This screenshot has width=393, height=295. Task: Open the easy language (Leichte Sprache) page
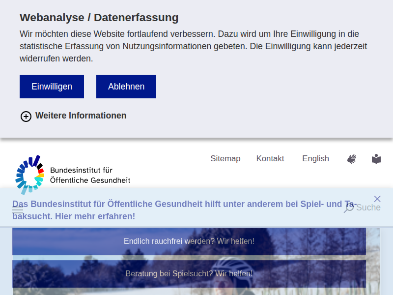(376, 158)
